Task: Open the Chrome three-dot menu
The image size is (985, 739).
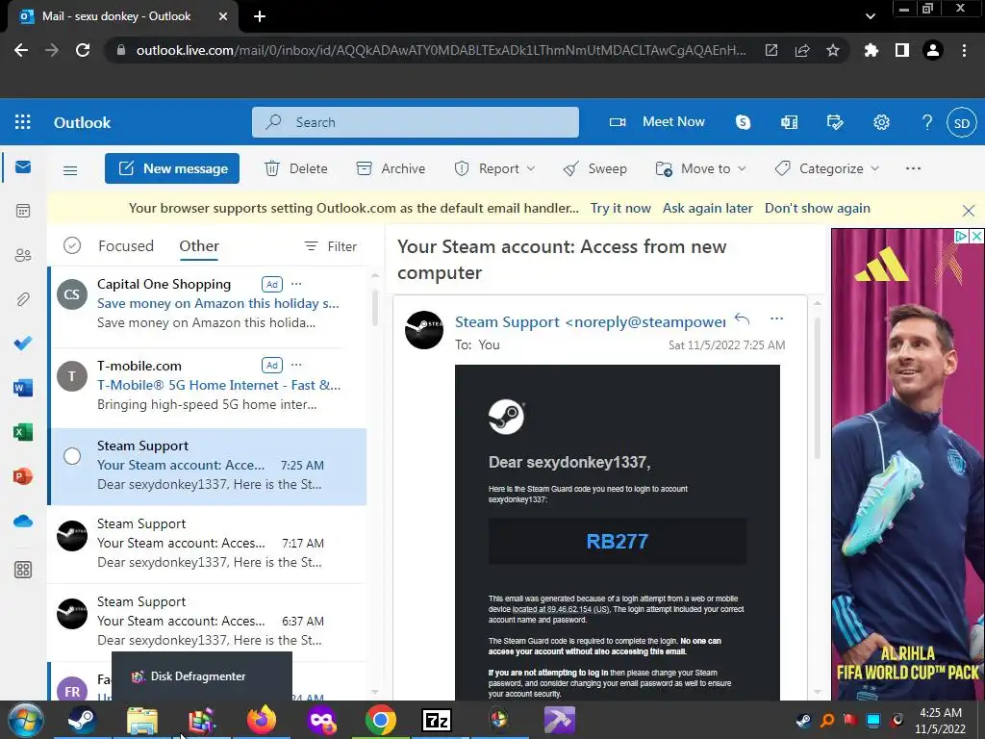Action: [x=964, y=50]
